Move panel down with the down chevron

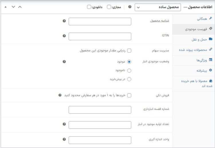(x=13, y=7)
